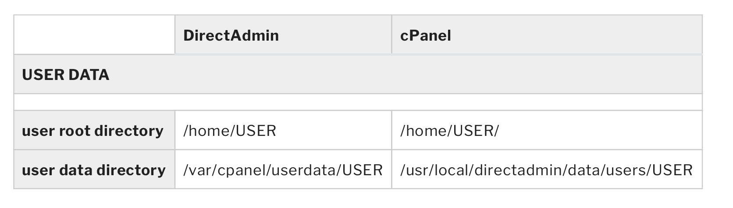Select the USER DATA section heading
The height and width of the screenshot is (208, 733).
pyautogui.click(x=66, y=75)
